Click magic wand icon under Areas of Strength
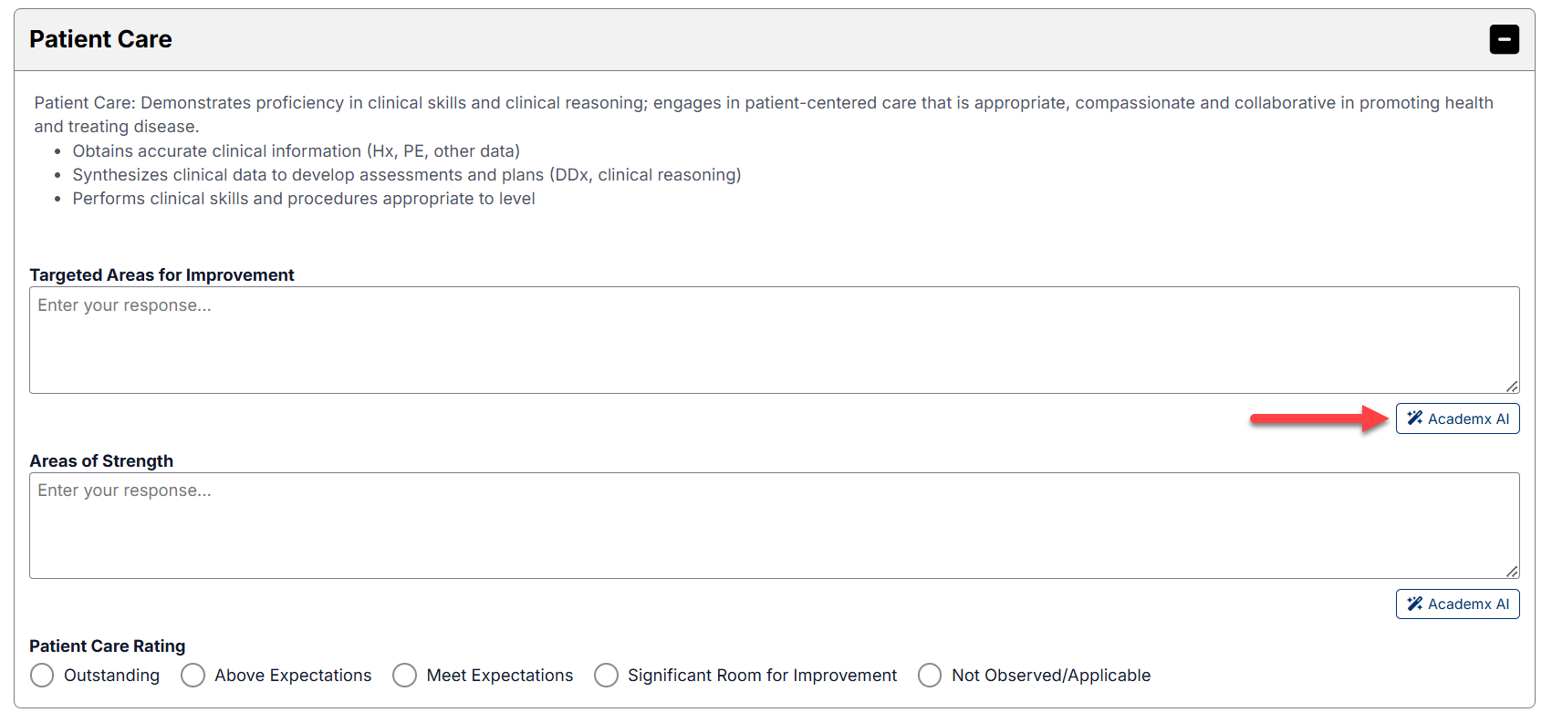Screen dimensions: 1552x723 1414,604
